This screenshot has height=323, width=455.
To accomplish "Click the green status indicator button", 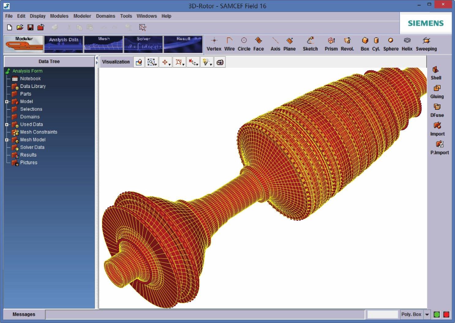I will (437, 314).
